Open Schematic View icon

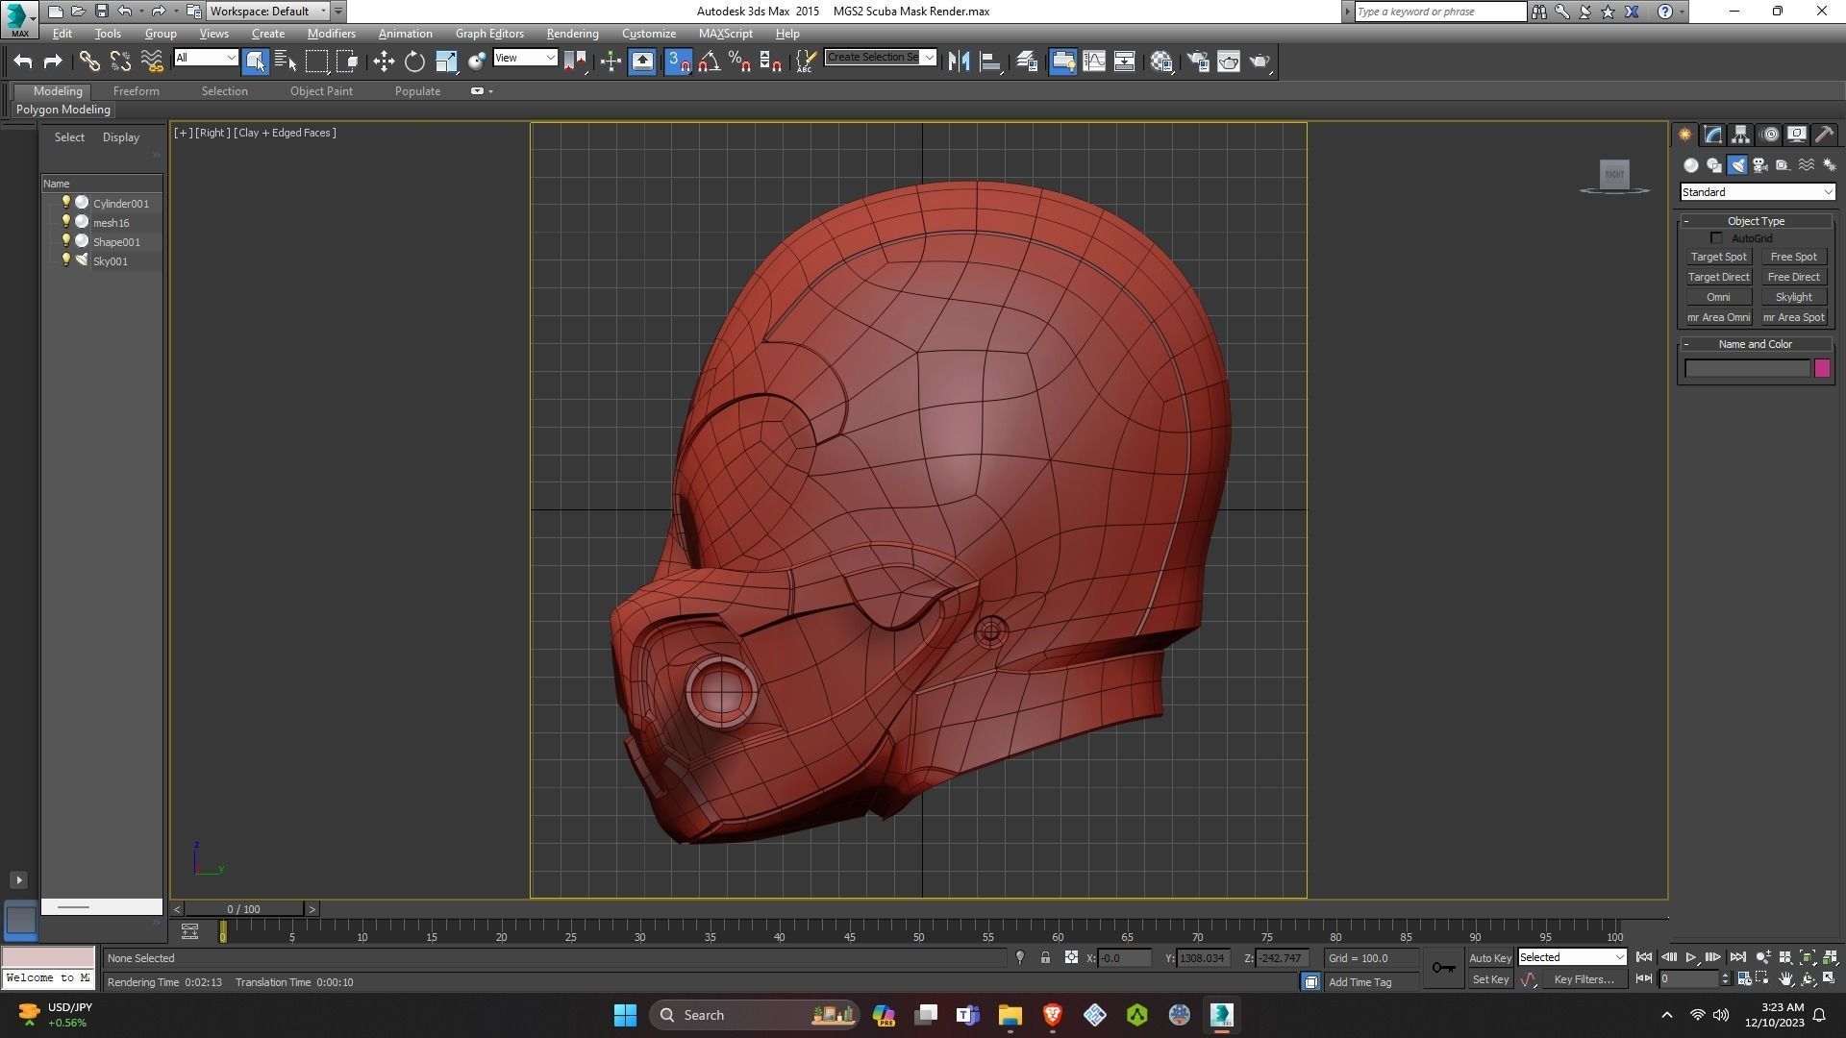[1124, 62]
